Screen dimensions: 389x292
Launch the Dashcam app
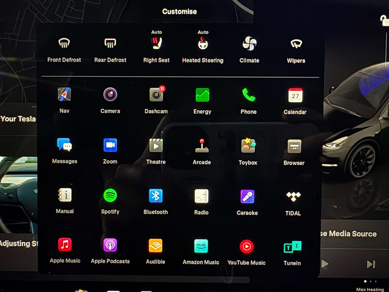[x=156, y=95]
